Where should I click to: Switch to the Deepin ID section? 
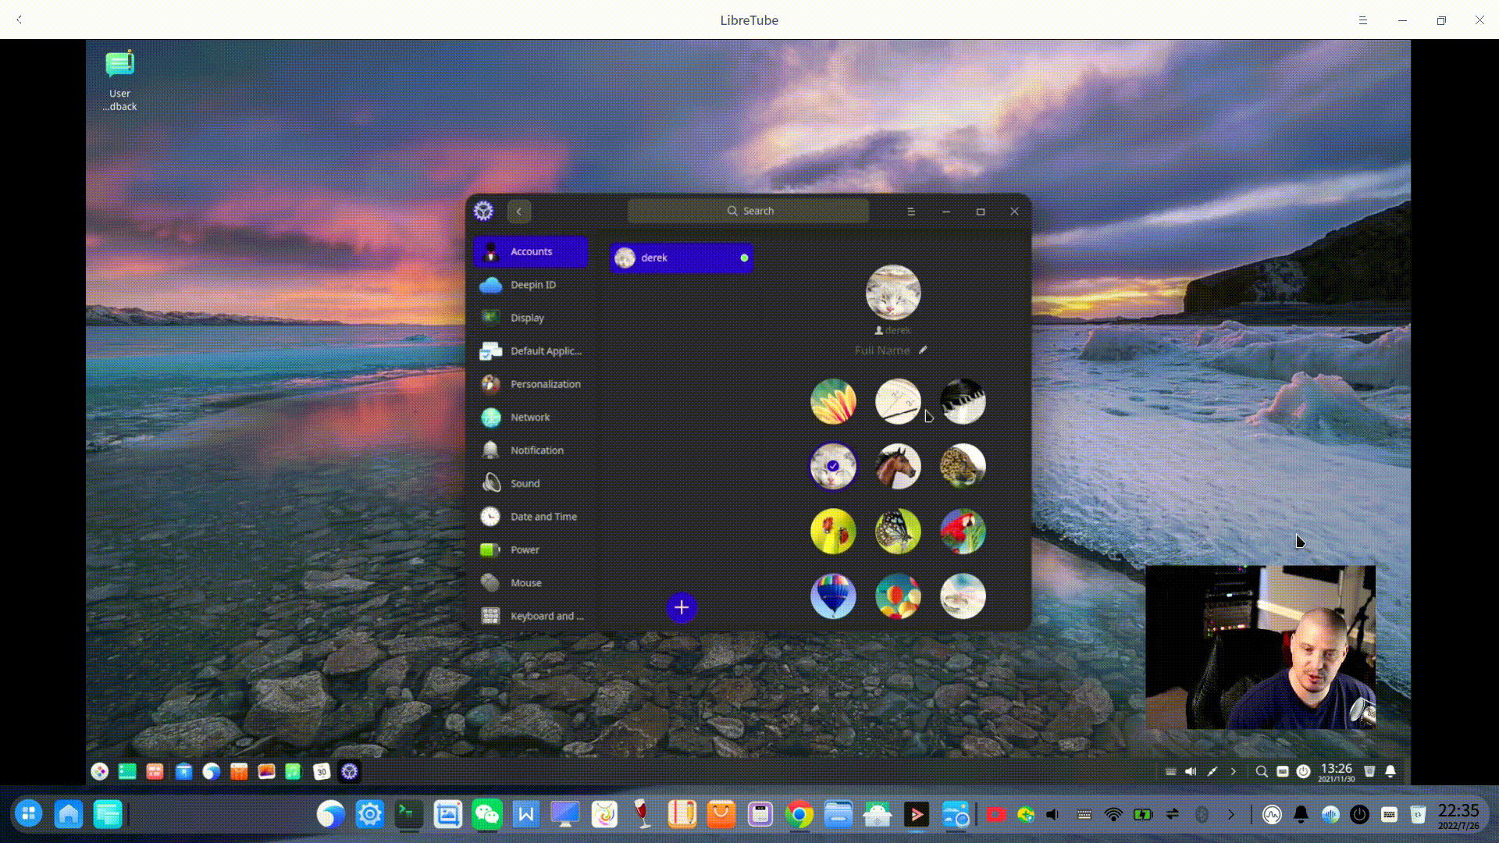(533, 284)
